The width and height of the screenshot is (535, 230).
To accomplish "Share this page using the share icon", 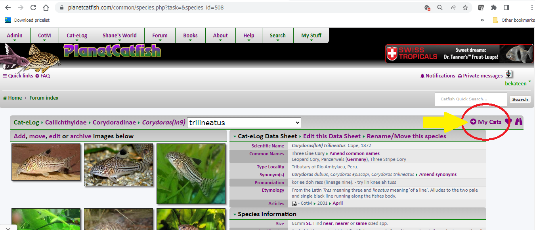I will 453,8.
